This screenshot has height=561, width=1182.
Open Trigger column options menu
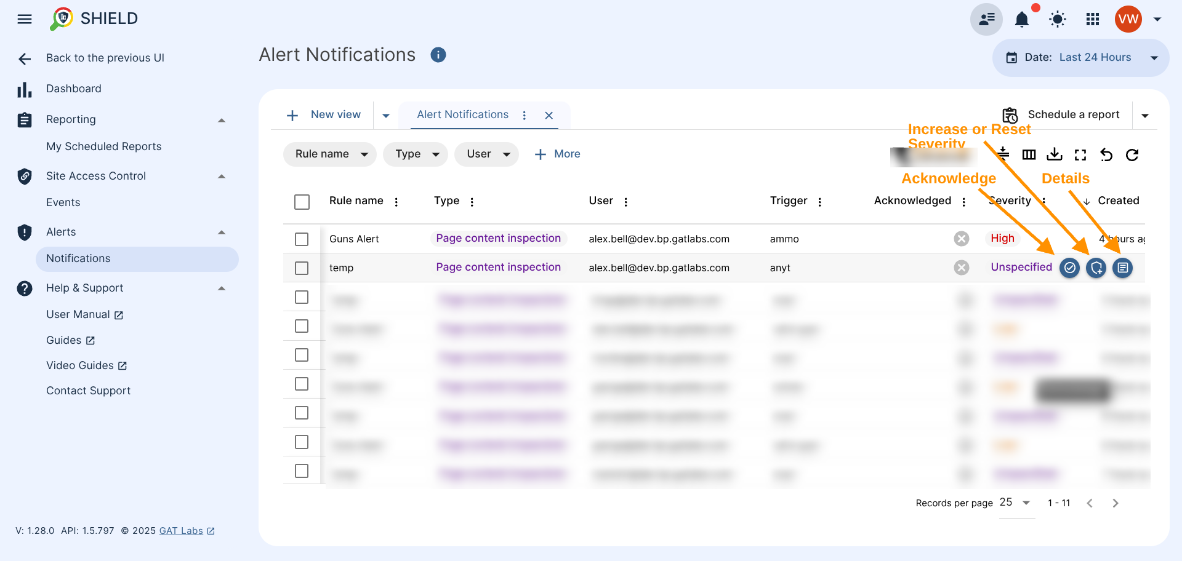820,202
